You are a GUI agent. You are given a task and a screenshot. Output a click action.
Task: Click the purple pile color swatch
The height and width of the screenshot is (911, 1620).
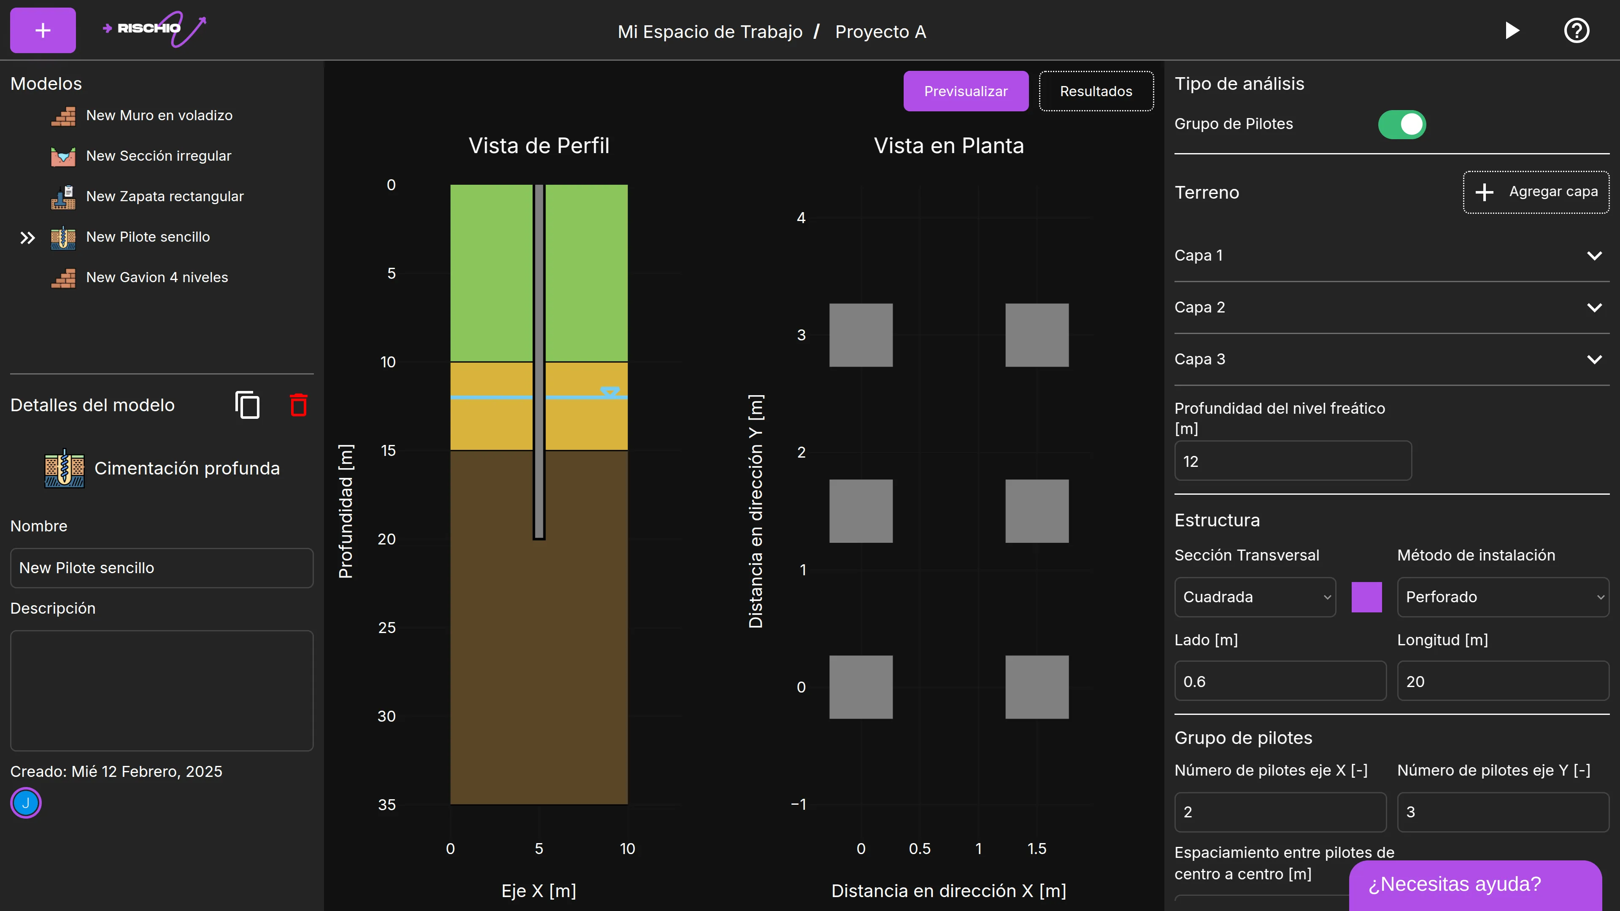click(1366, 597)
